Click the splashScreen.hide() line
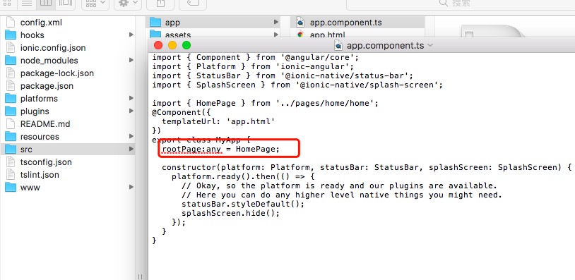The image size is (575, 280). [230, 213]
